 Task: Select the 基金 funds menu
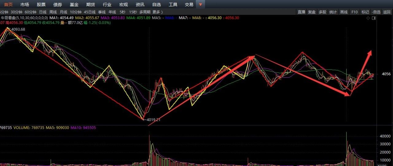click(x=74, y=5)
